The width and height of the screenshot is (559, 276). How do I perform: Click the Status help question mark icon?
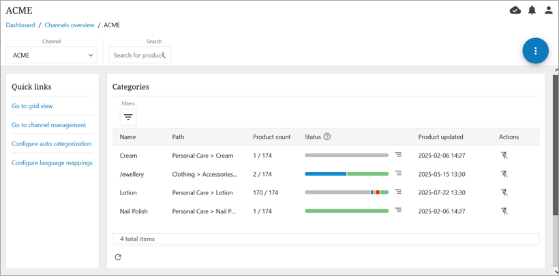327,137
